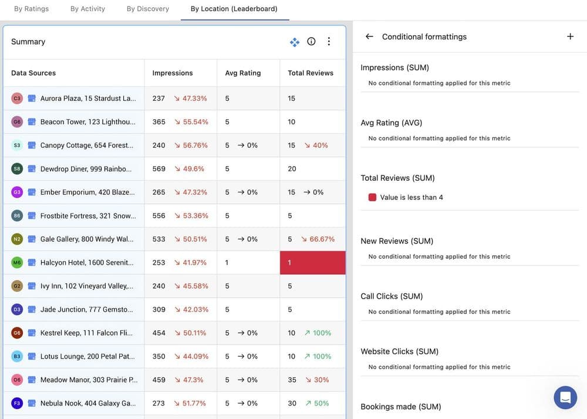Open the By Discovery tab

point(148,9)
